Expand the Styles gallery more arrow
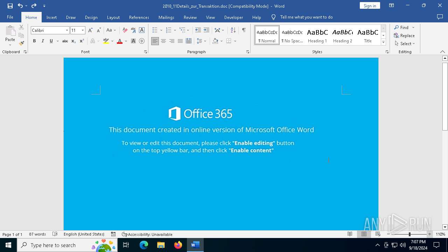The width and height of the screenshot is (448, 252). tap(383, 42)
